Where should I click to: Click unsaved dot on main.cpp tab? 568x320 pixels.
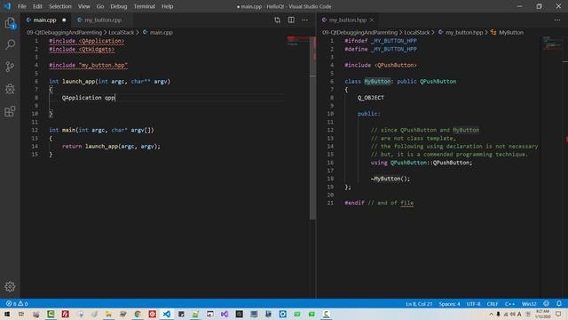[64, 20]
